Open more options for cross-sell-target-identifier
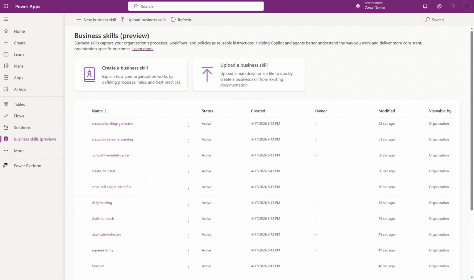 (188, 189)
